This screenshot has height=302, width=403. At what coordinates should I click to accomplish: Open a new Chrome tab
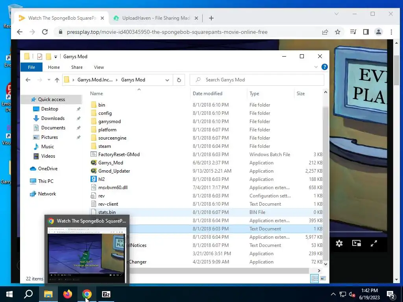tap(211, 18)
